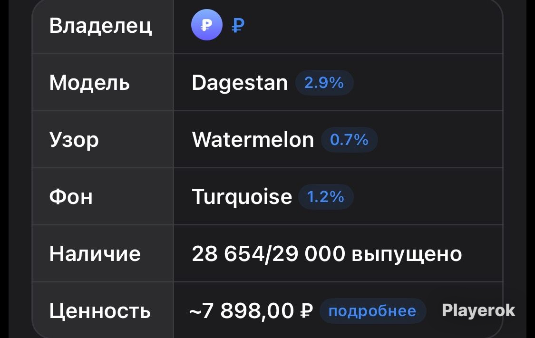This screenshot has height=338, width=535.
Task: Tap the 2.9% rarity badge for Dagestan
Action: click(324, 83)
